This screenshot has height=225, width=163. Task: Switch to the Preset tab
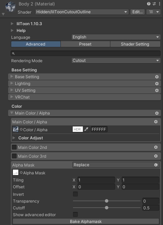pos(85,44)
